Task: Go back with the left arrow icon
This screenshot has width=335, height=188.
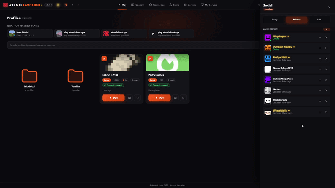Action: [72, 5]
